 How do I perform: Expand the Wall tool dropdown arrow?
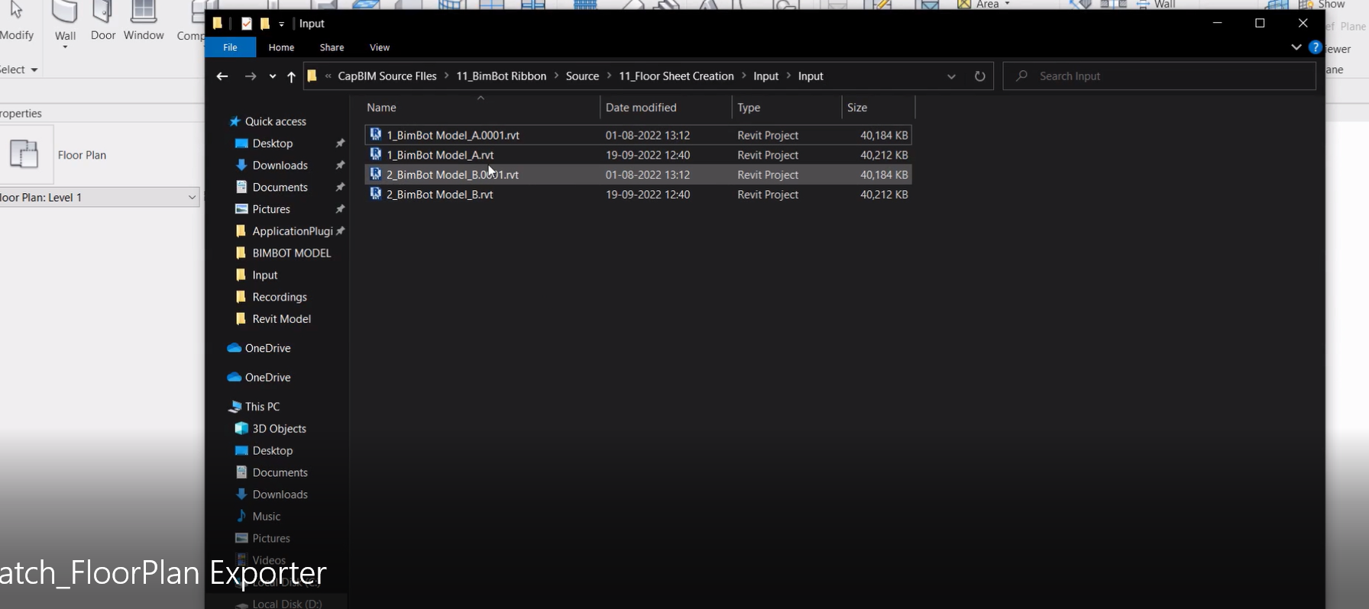pos(65,47)
